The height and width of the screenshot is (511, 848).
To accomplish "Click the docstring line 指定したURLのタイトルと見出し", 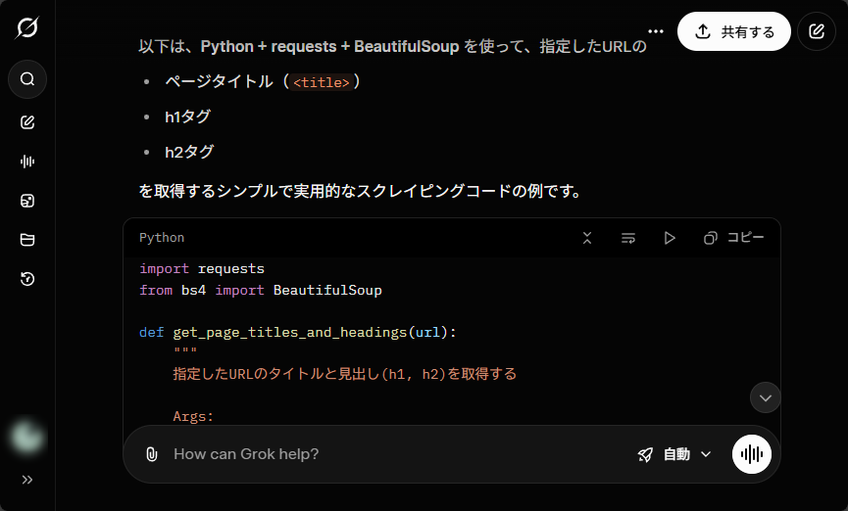I will pyautogui.click(x=344, y=374).
